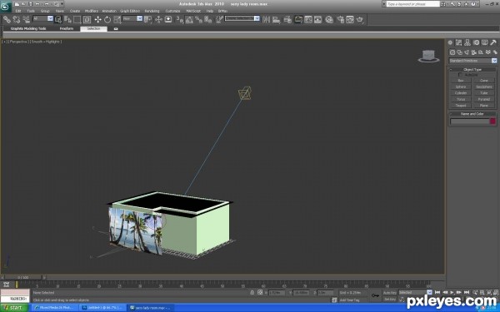Switch to Graphite Modeling Tools tab
The image size is (500, 312).
coord(28,28)
